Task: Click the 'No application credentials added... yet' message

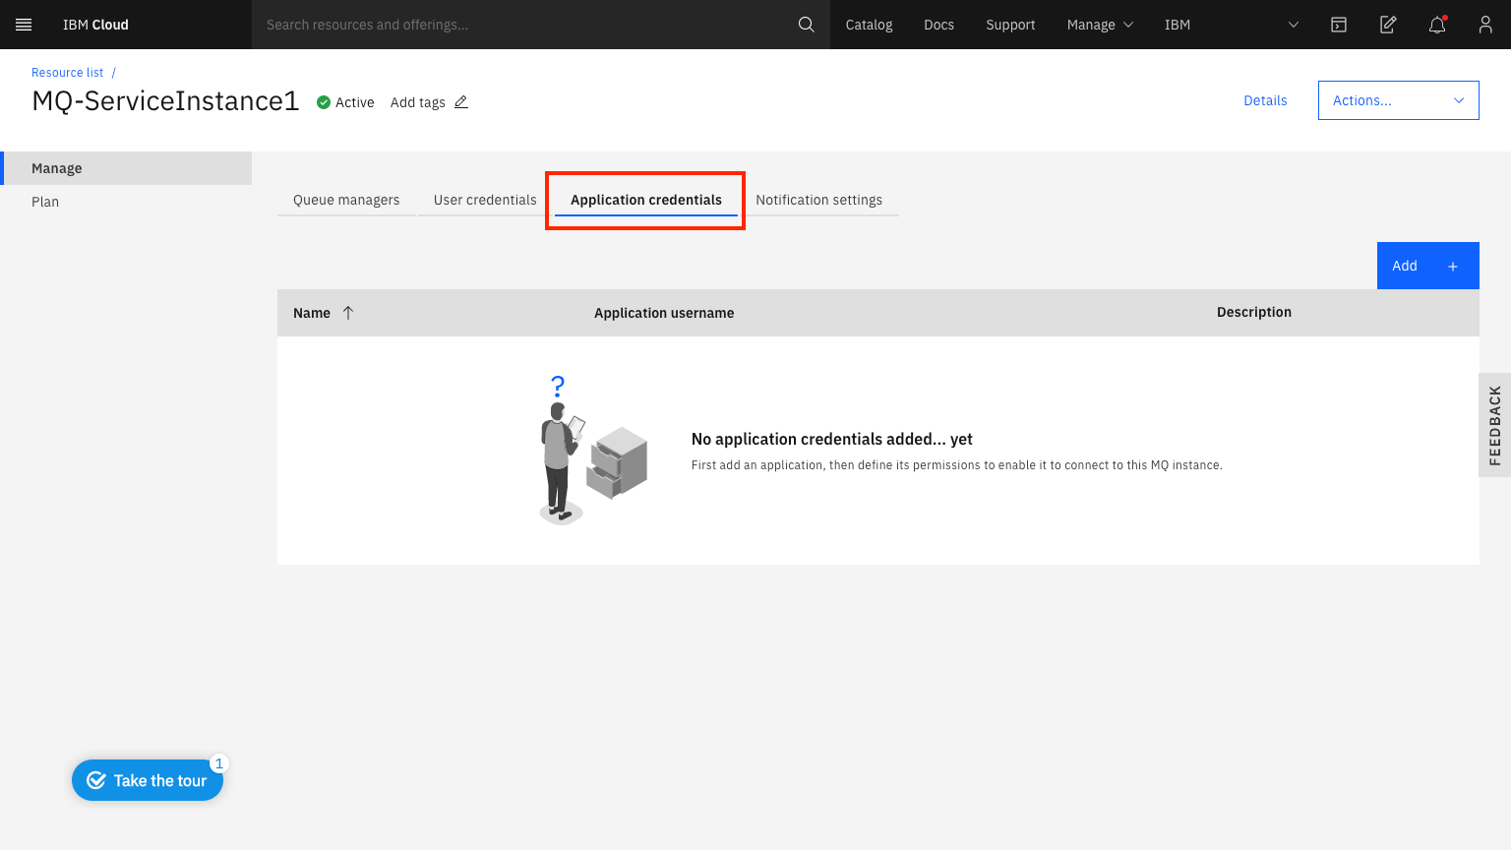Action: 831,439
